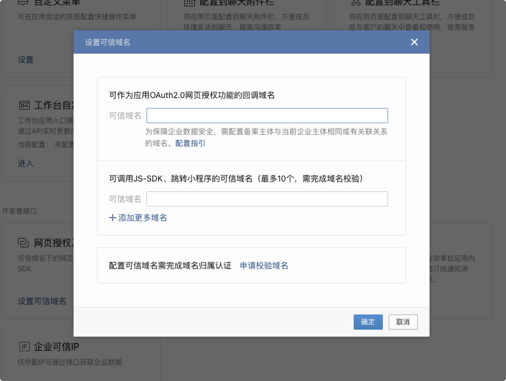Click 添加更多域名 to add a domain
Screen dimensions: 506x381
(x=143, y=218)
